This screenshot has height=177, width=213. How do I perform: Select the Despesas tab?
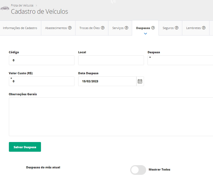pos(145,28)
